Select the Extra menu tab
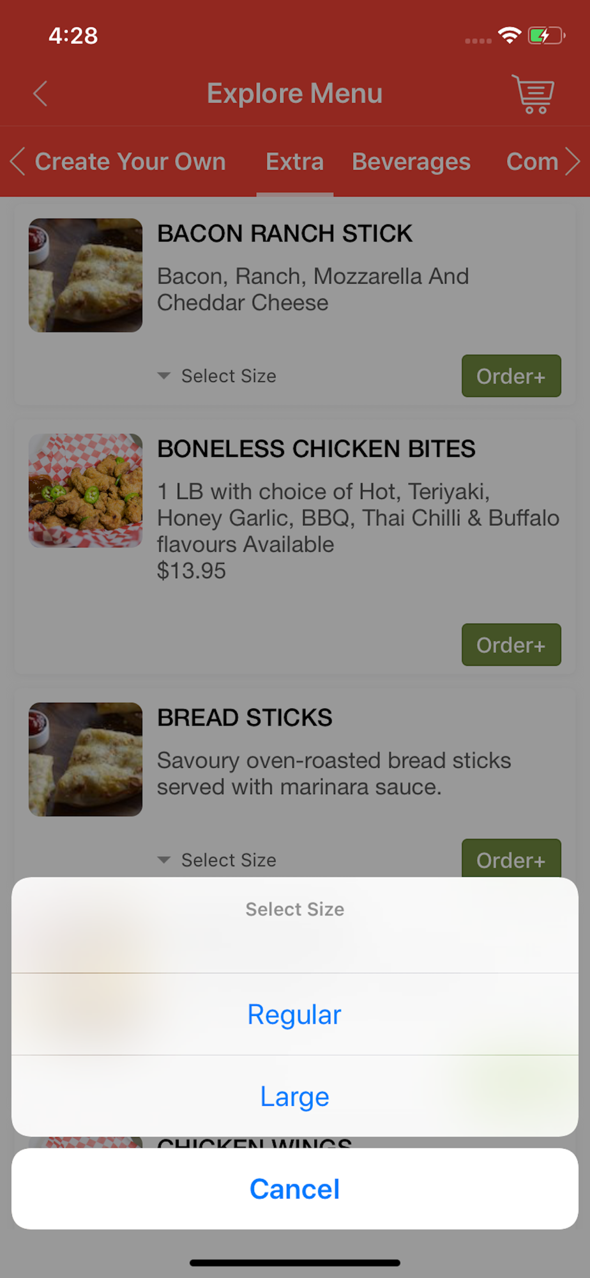Viewport: 590px width, 1278px height. 294,162
